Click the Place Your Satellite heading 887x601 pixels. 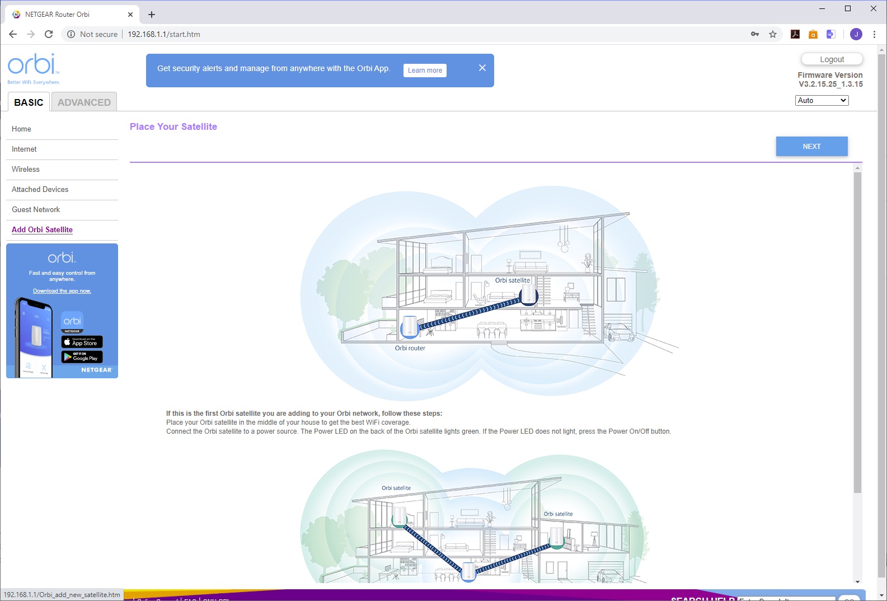pos(173,127)
